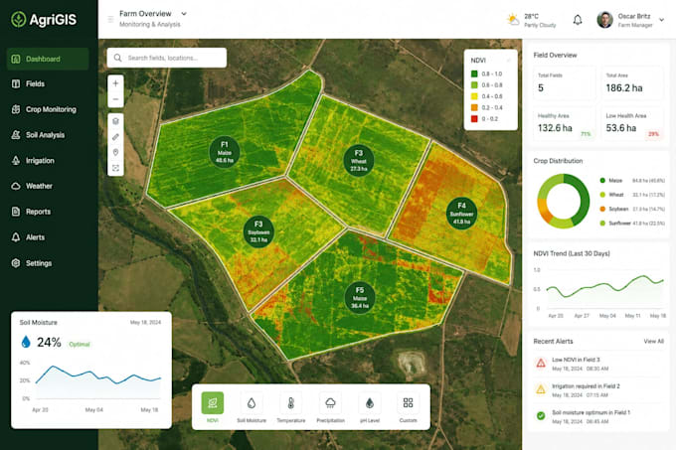Screen dimensions: 676x450
Task: Select the F5 Maize field marker
Action: (x=360, y=298)
